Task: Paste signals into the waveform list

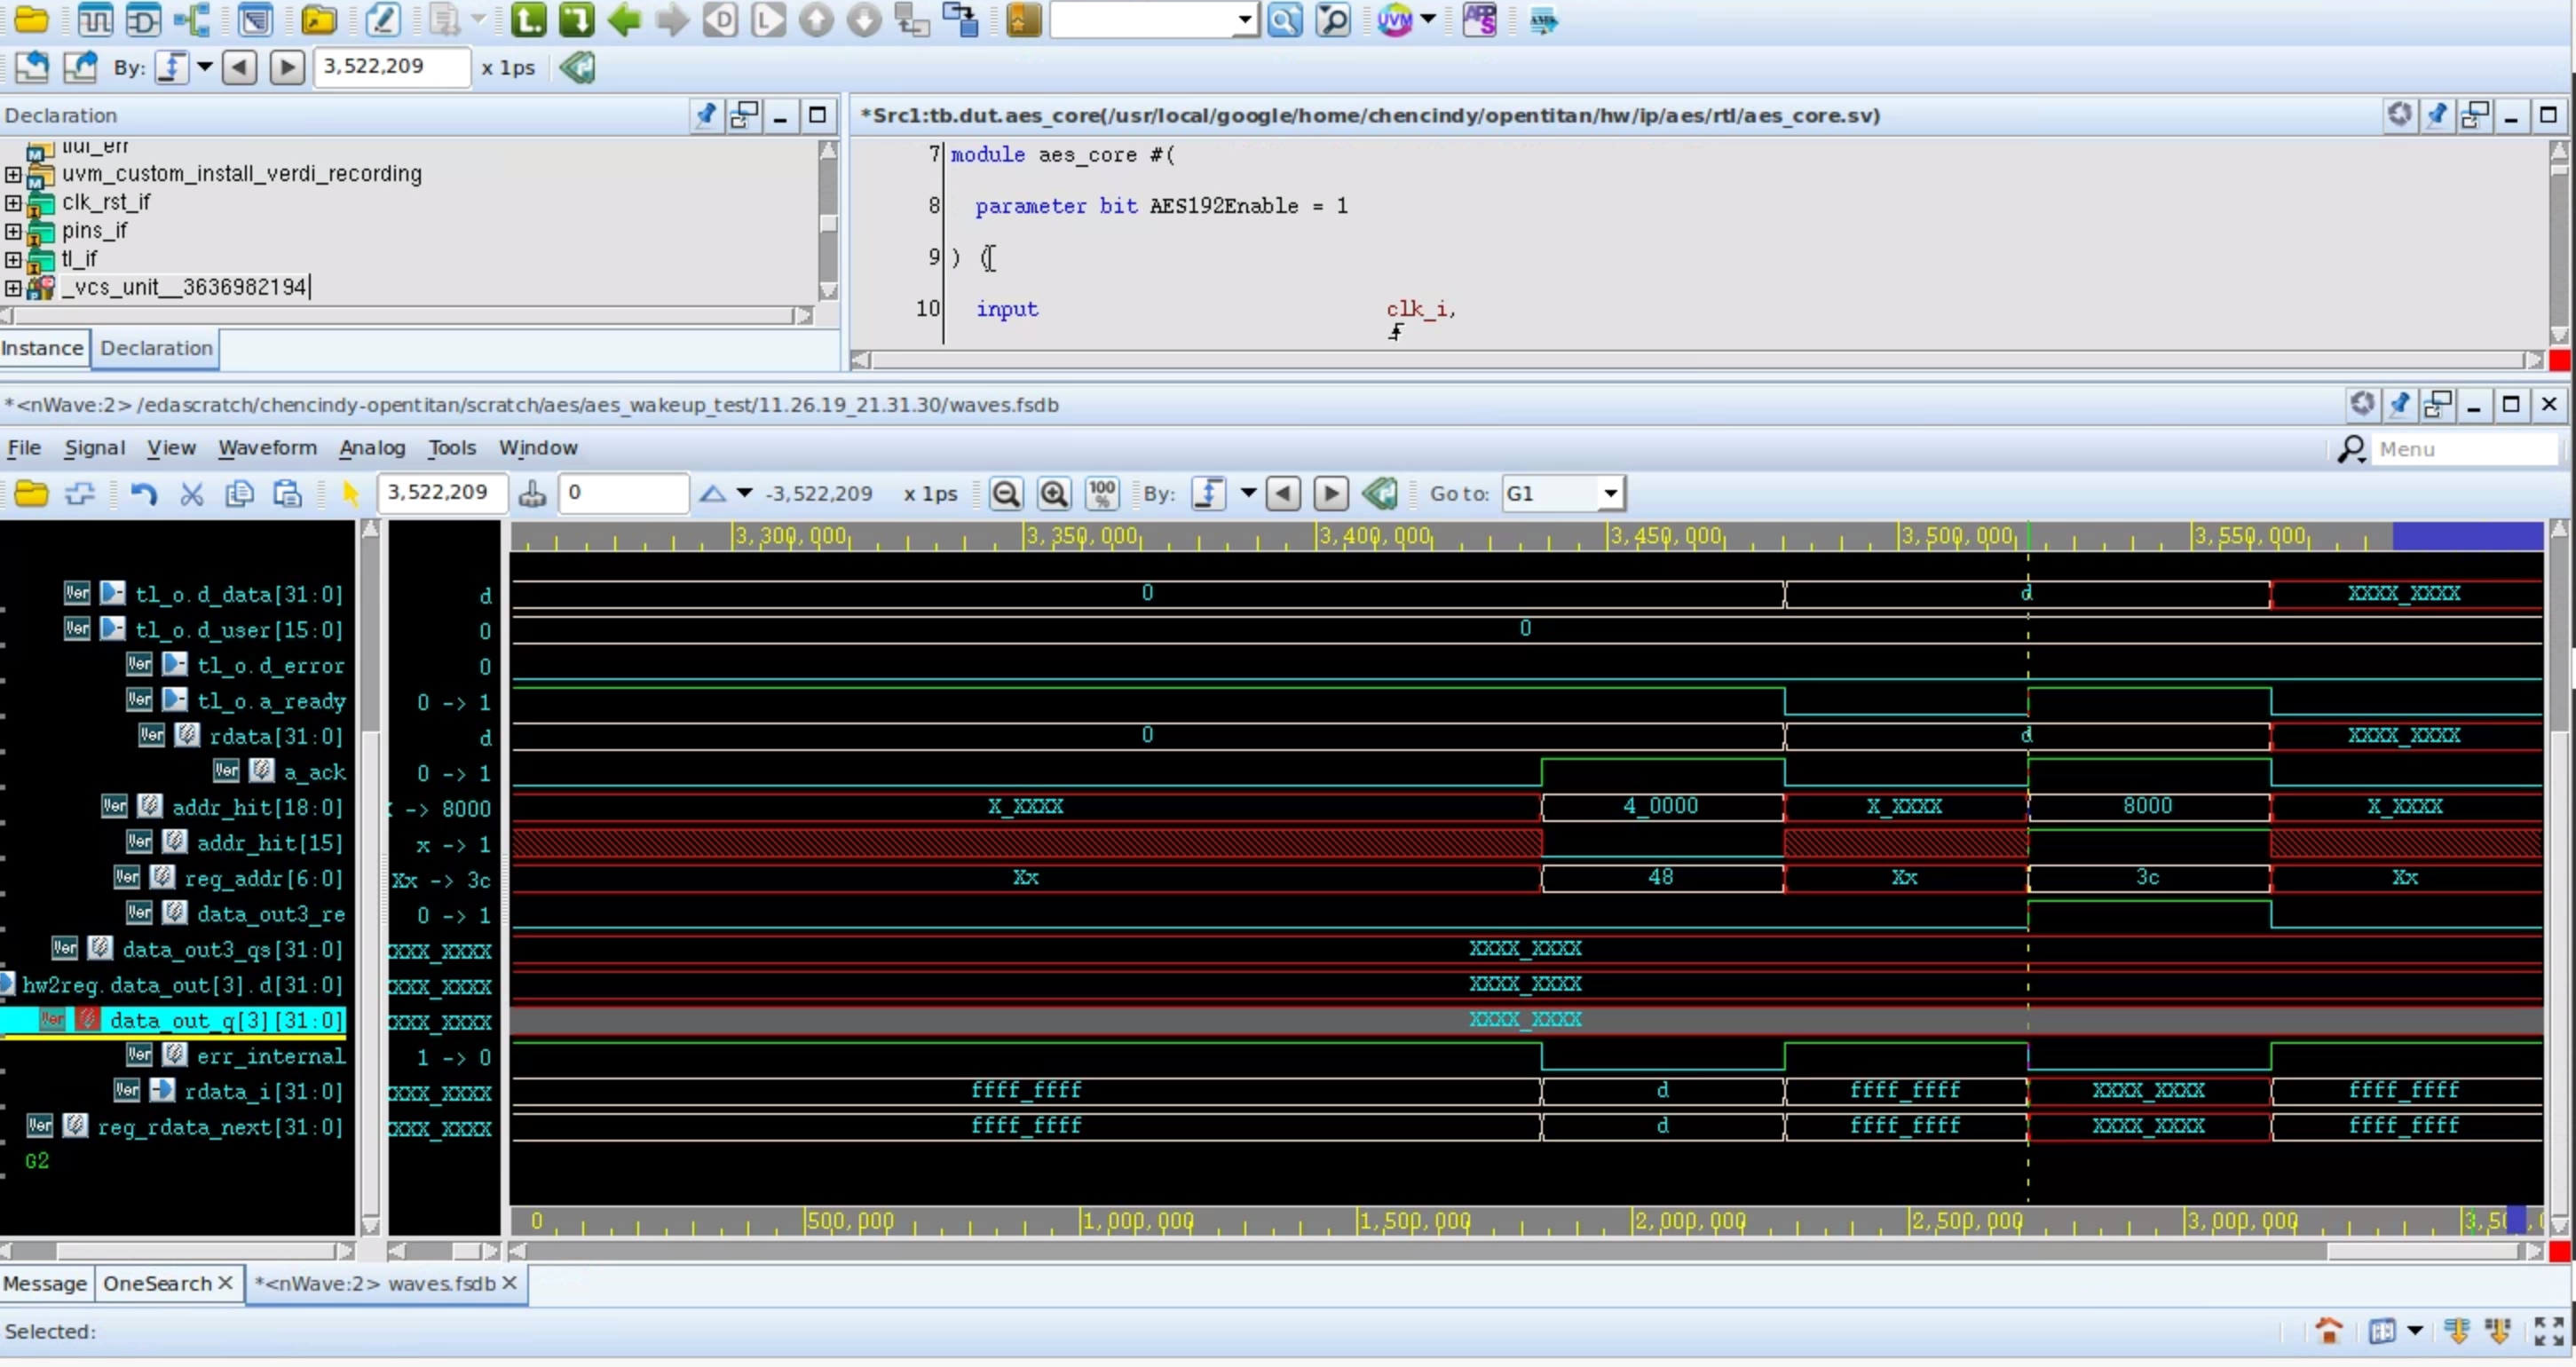Action: tap(287, 493)
